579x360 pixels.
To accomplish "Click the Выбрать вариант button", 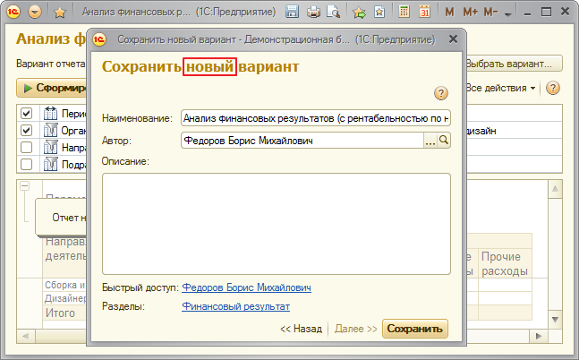I will tap(514, 64).
